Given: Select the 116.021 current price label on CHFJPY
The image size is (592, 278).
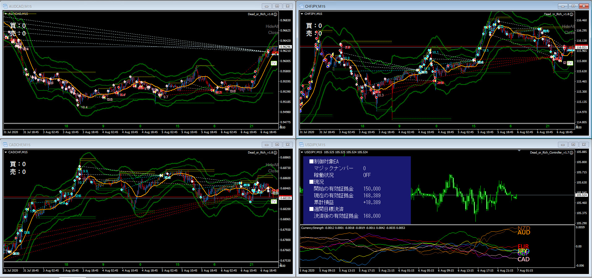Looking at the screenshot, I should (581, 47).
